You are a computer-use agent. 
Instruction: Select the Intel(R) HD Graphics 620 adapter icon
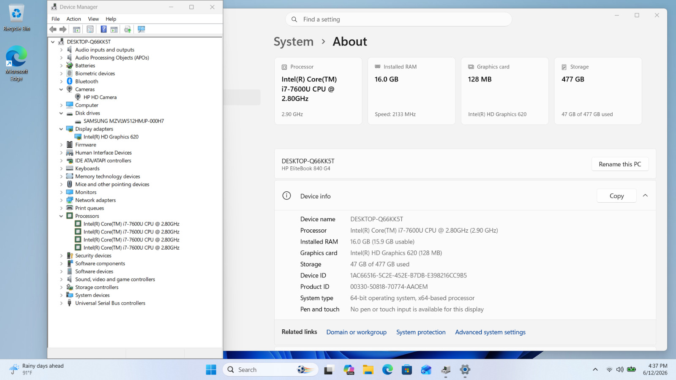78,137
